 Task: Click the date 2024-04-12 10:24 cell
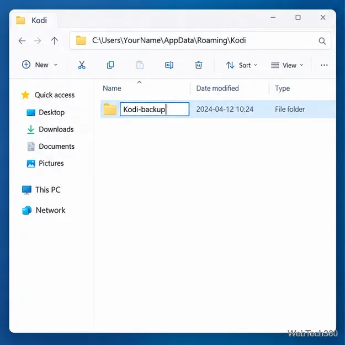(x=225, y=109)
